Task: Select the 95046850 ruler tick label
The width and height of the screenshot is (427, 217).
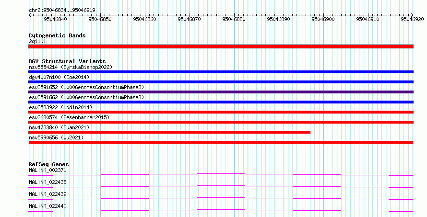Action: tap(100, 19)
